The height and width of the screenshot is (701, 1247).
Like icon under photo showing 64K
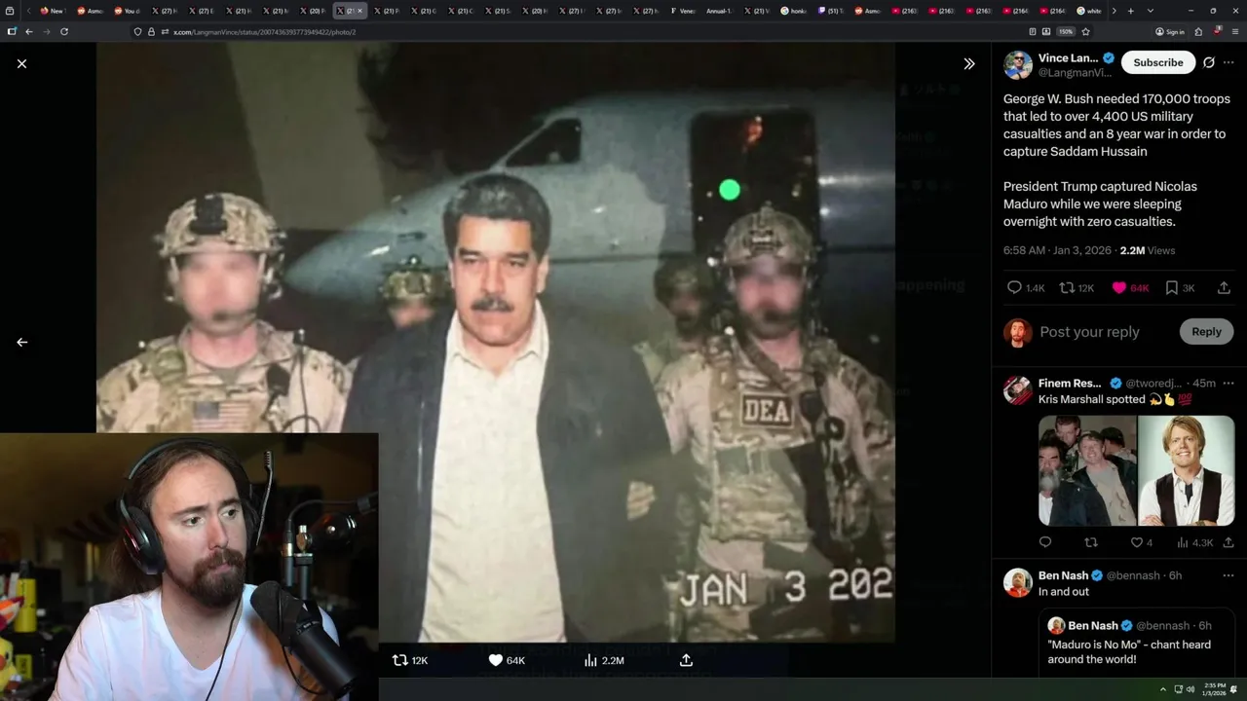point(507,660)
